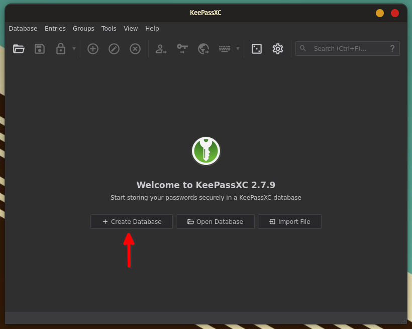Open the Help menu

pyautogui.click(x=152, y=28)
